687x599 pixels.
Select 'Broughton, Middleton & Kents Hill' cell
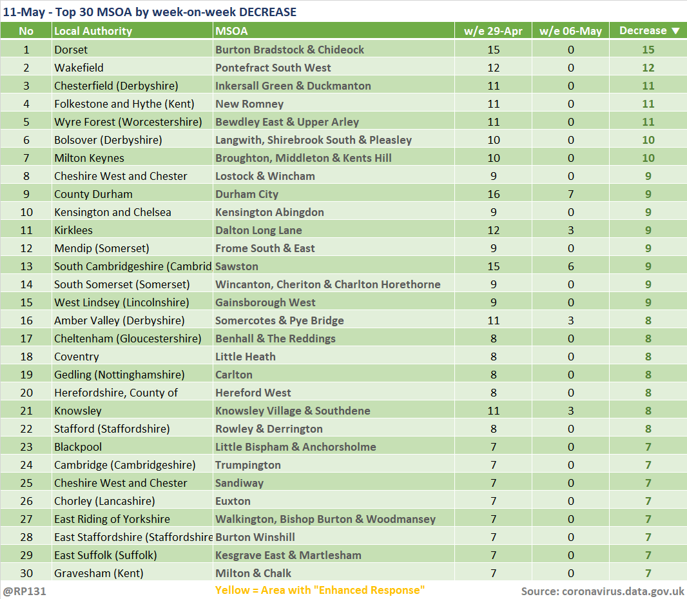(x=333, y=158)
